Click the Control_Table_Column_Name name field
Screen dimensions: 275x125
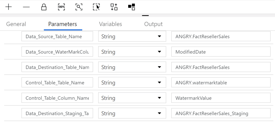[57, 98]
